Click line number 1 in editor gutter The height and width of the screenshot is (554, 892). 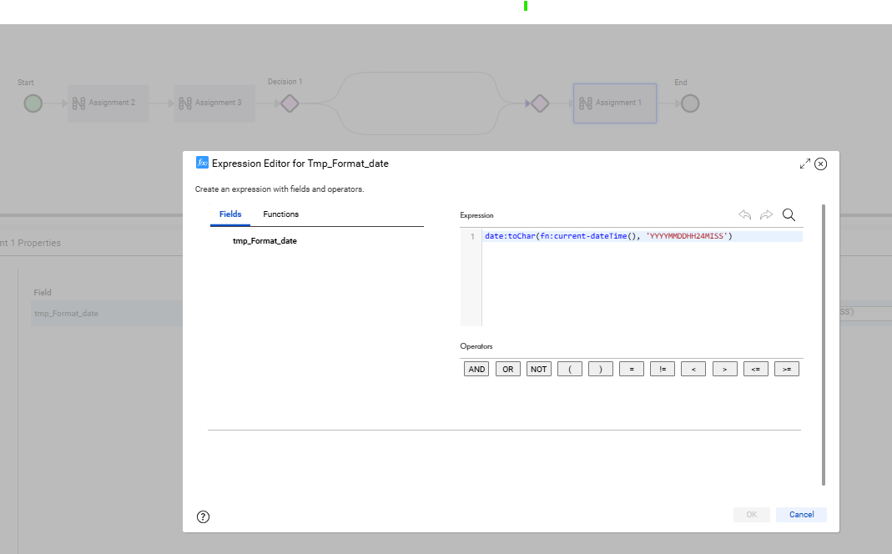point(472,236)
